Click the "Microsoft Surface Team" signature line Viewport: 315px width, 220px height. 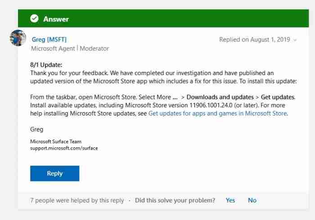click(56, 141)
